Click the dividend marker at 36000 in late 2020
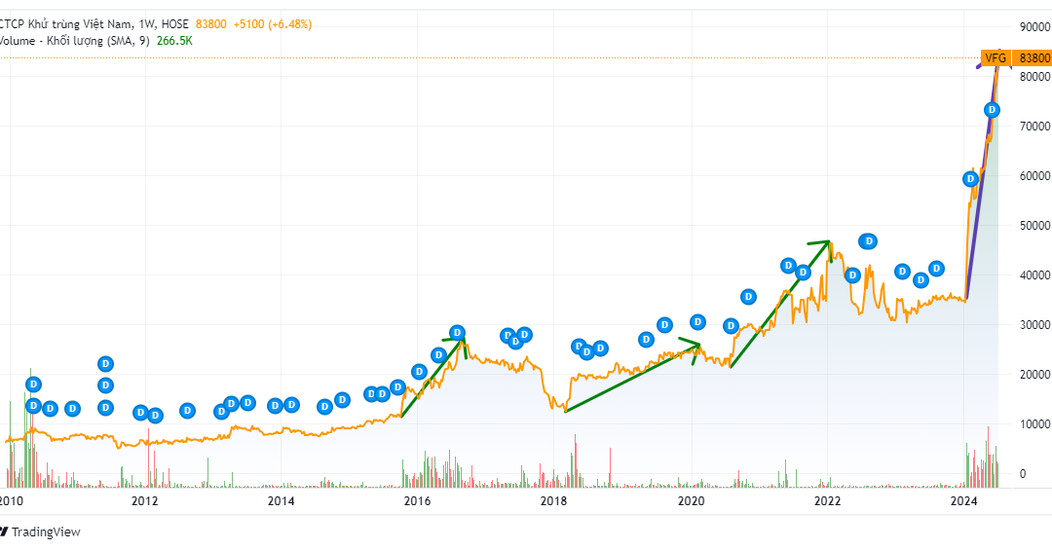 (748, 296)
